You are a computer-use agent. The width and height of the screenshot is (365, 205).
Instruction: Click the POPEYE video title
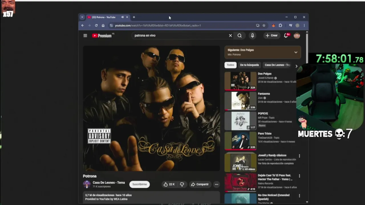click(263, 114)
